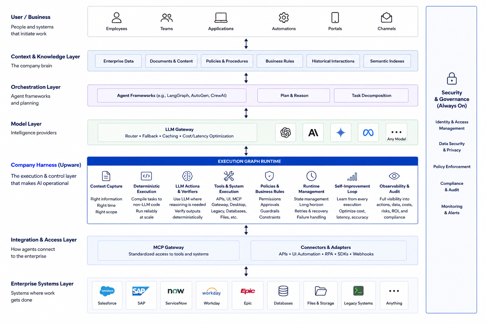Image resolution: width=487 pixels, height=324 pixels.
Task: Click "Failure handling" under Runtime Management
Action: (x=311, y=217)
